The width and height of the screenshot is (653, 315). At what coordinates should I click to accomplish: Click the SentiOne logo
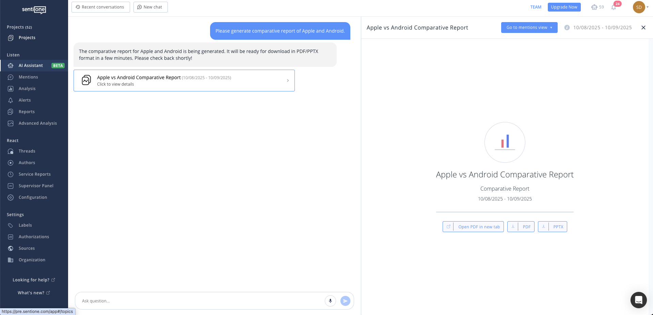click(34, 10)
